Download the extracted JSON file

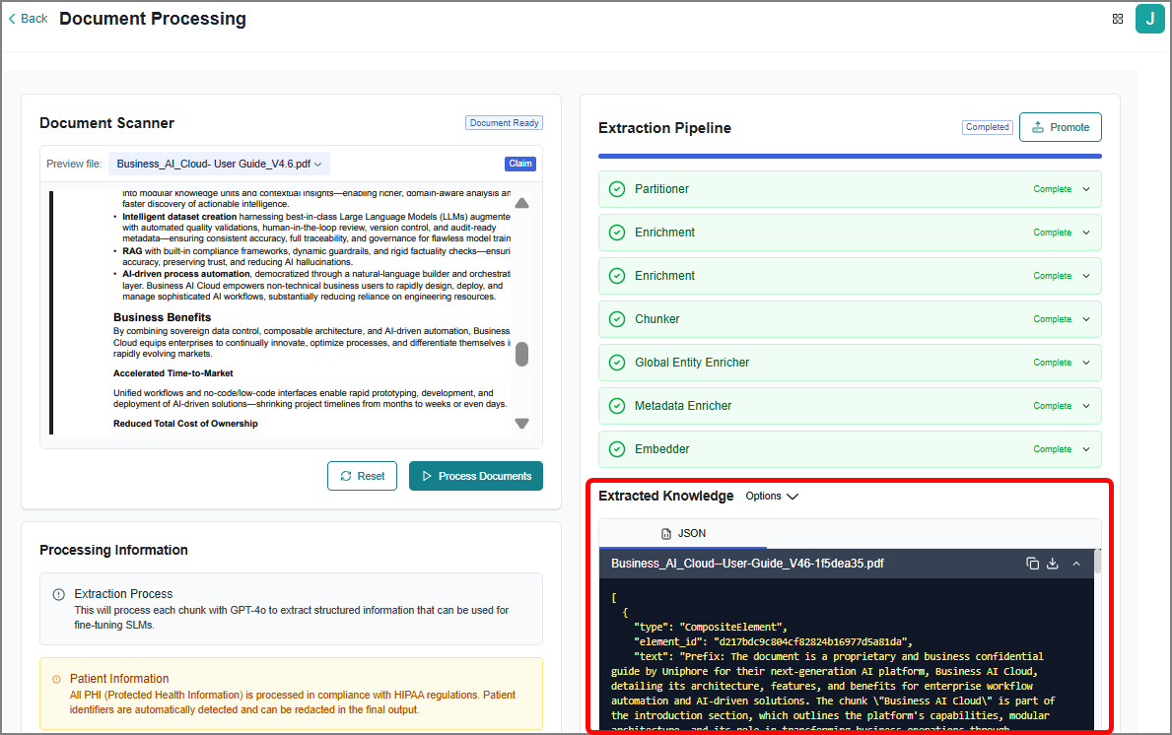1053,564
